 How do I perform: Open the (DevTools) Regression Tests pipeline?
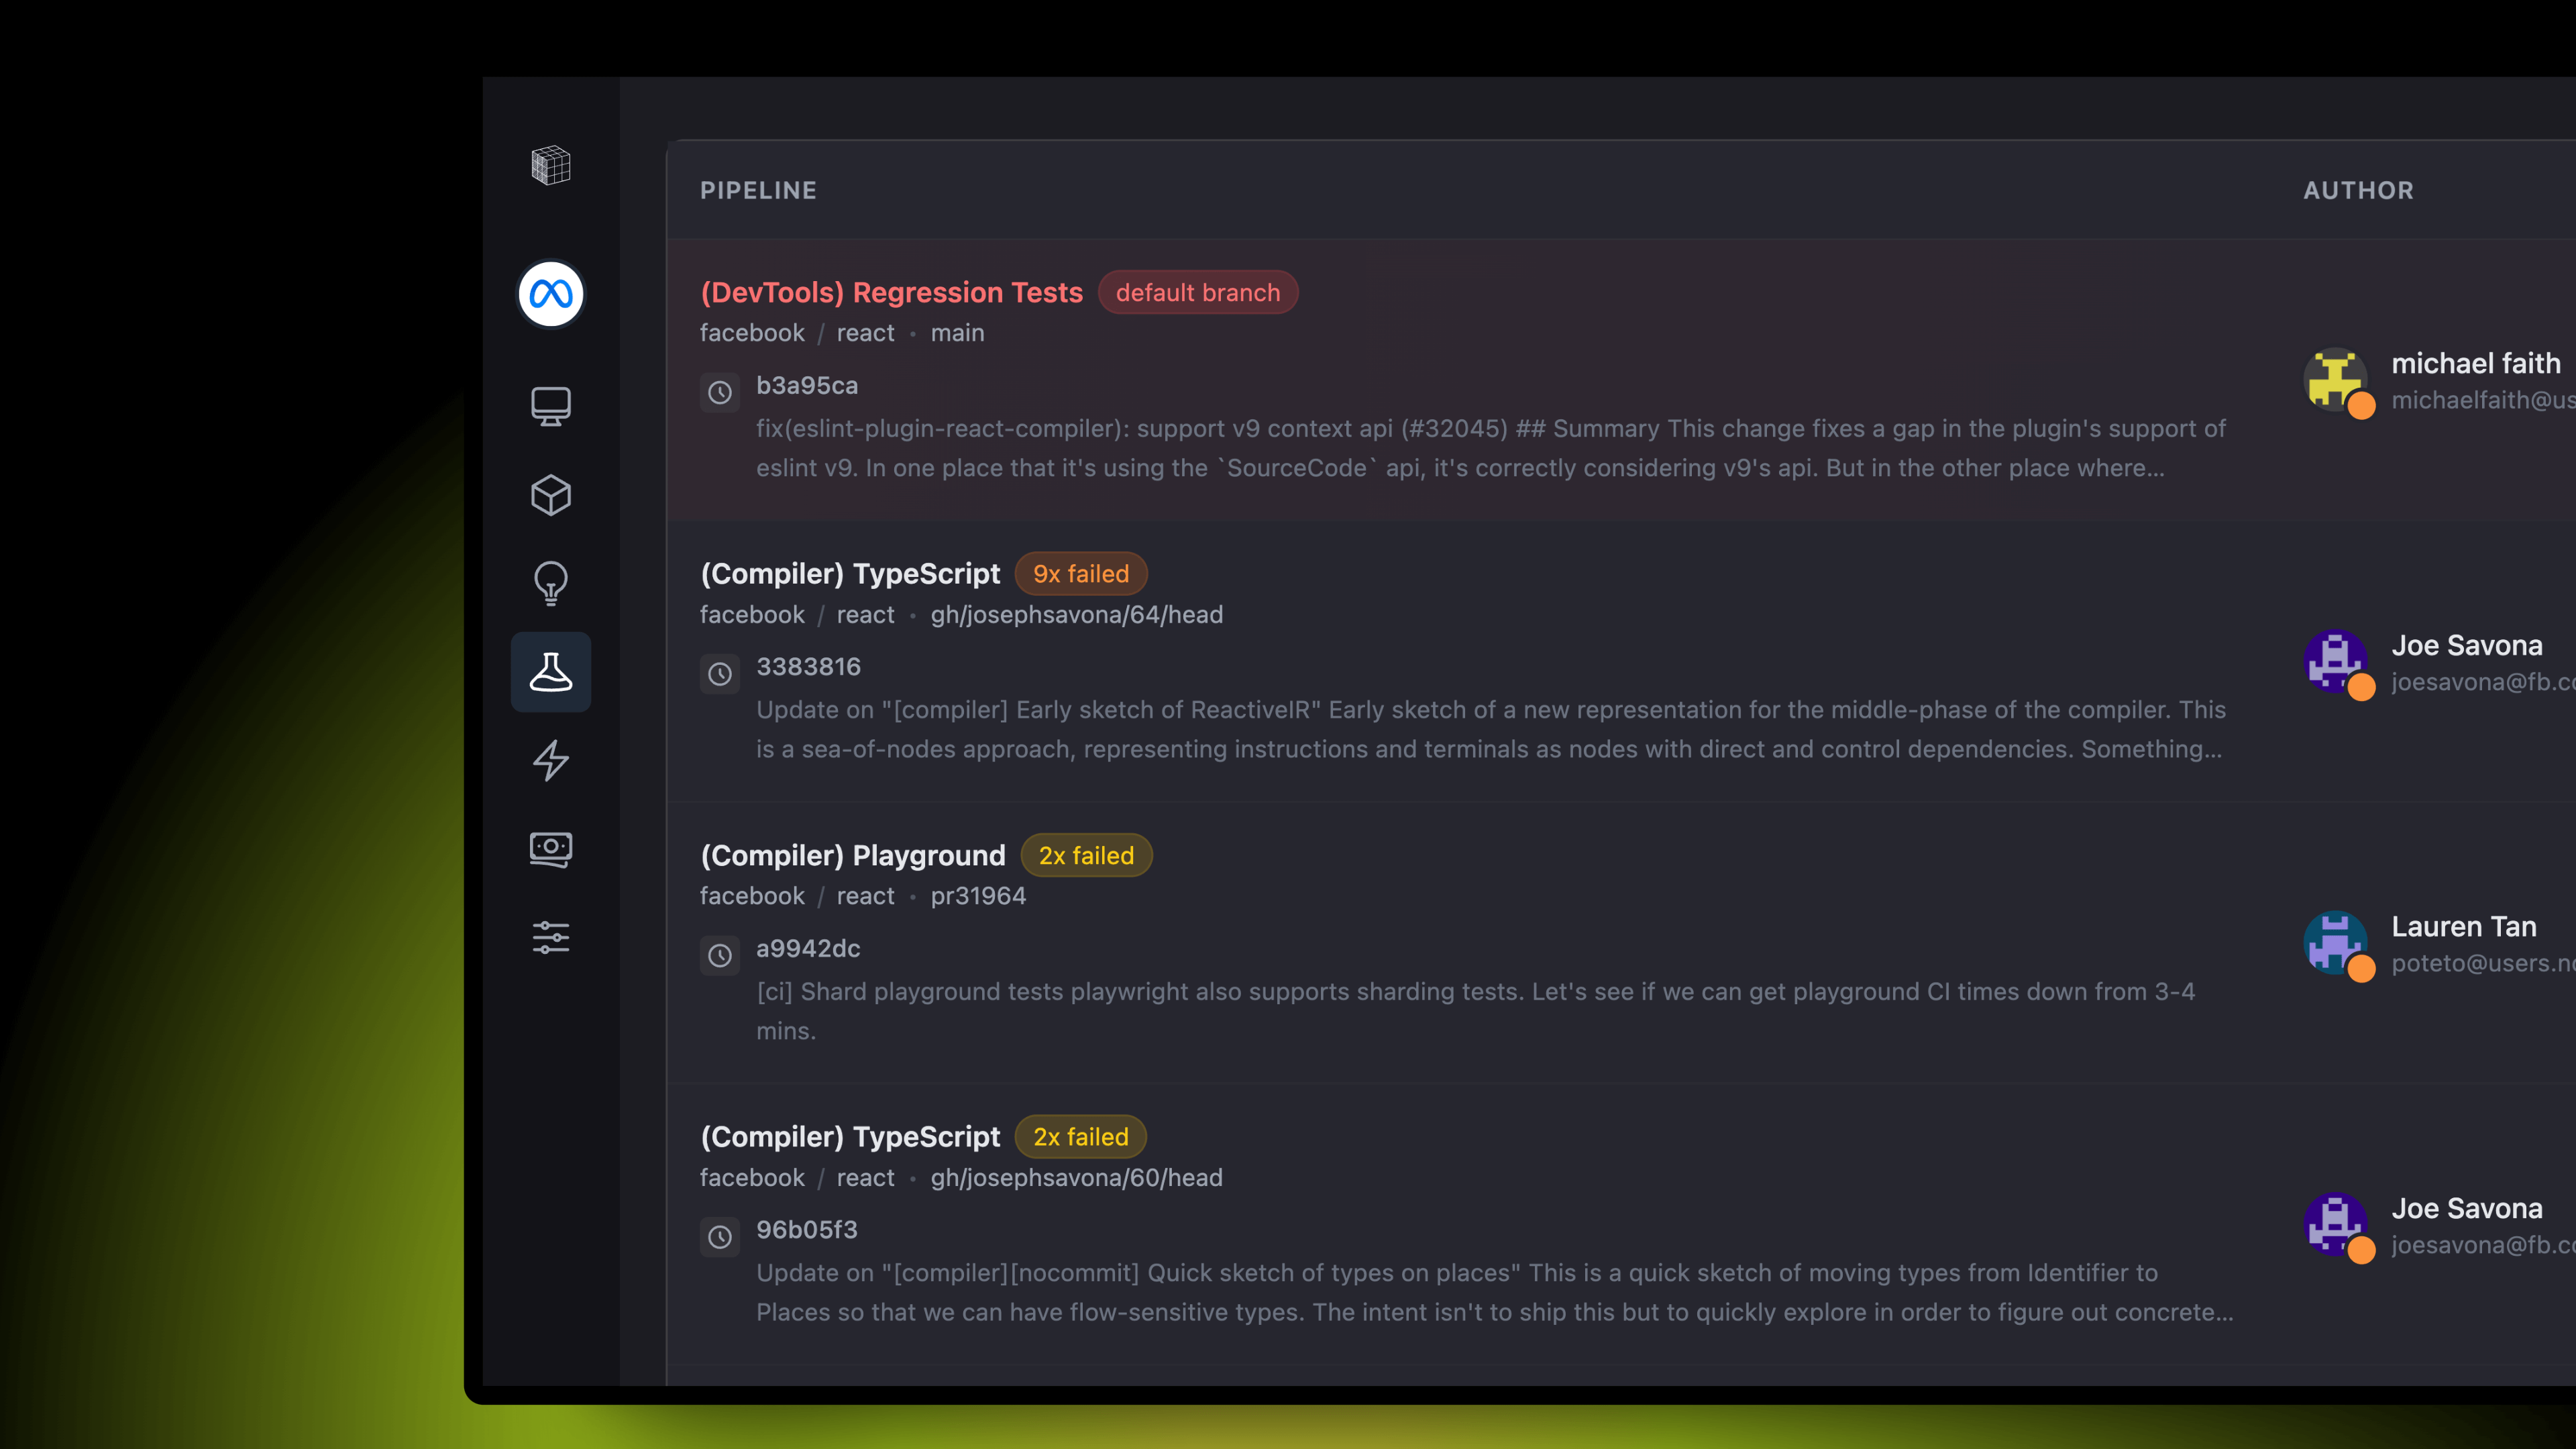pyautogui.click(x=891, y=292)
